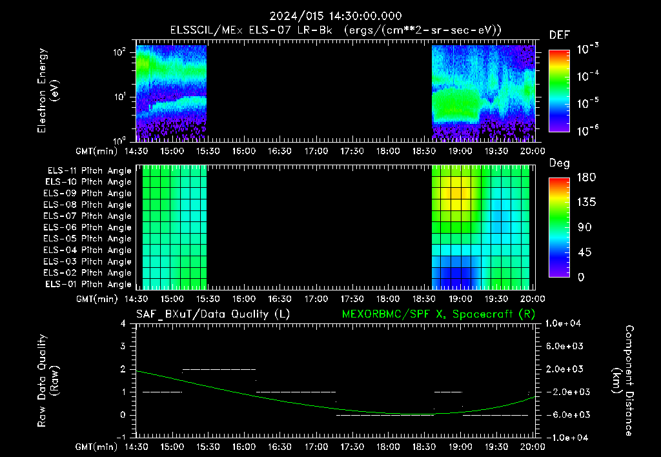Select the ELS-01 Pitch Angle row label
Screen dimensions: 661x457
88,284
